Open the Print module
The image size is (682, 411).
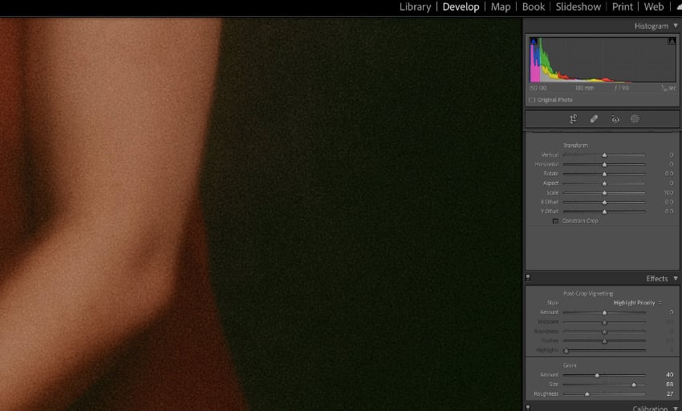(x=623, y=7)
